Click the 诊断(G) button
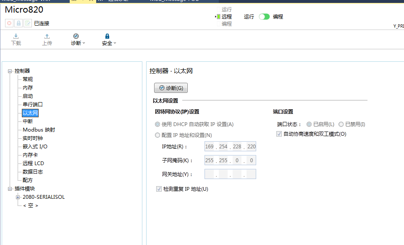This screenshot has height=245, width=404. tap(171, 88)
